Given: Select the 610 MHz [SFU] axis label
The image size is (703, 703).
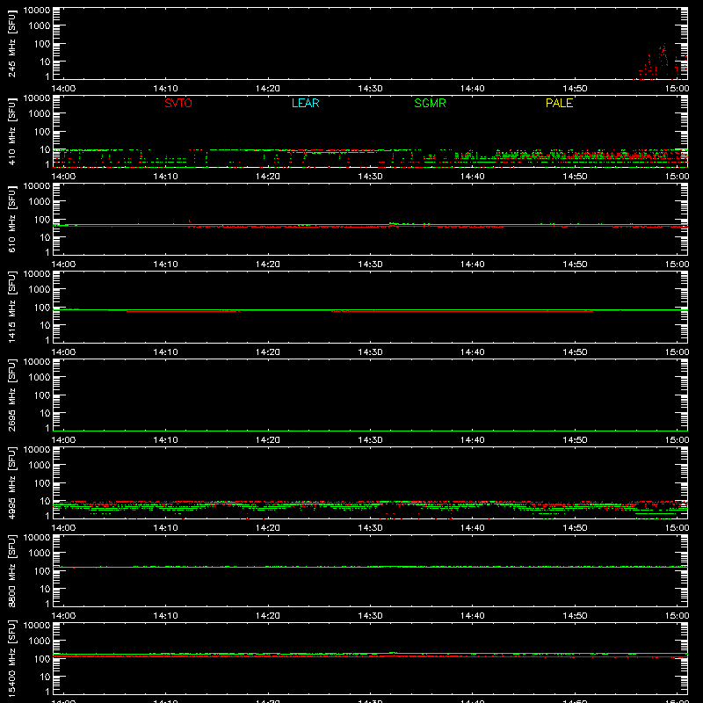Looking at the screenshot, I should [11, 219].
